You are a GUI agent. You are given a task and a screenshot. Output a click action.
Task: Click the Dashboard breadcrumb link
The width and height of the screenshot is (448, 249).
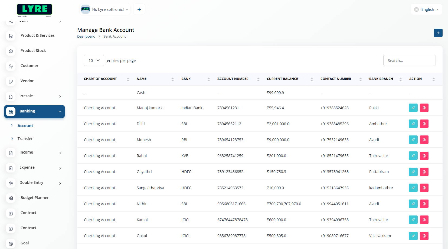click(86, 36)
